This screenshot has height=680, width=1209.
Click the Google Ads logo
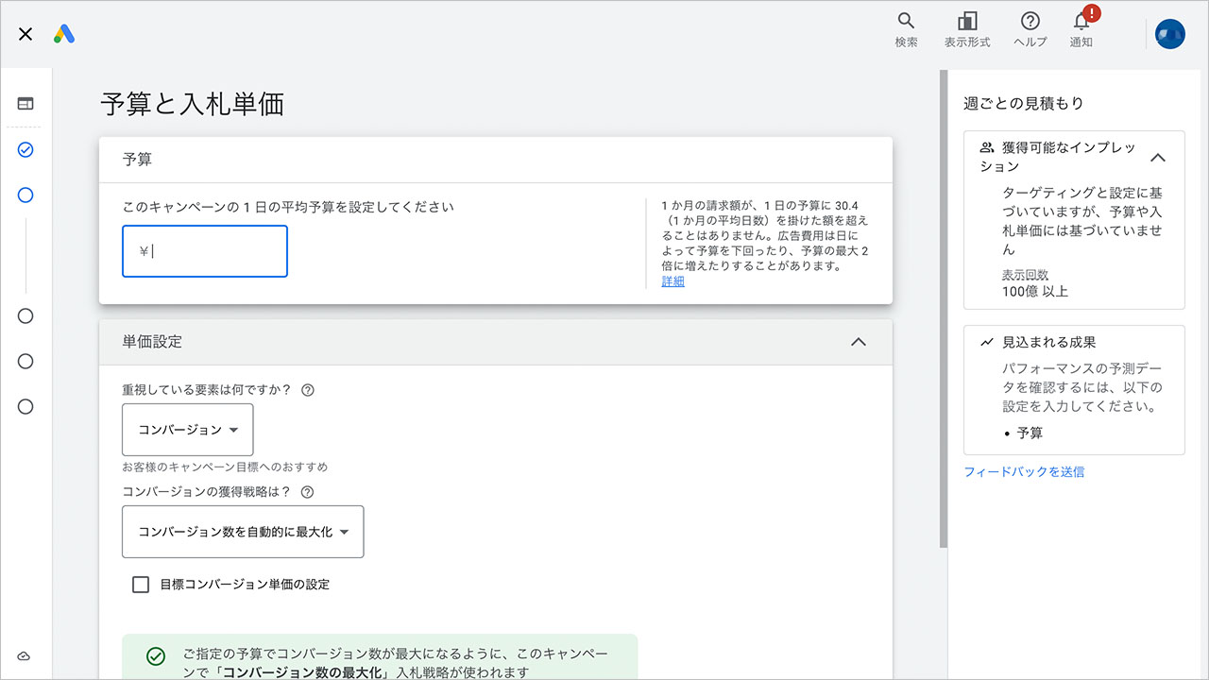coord(64,33)
